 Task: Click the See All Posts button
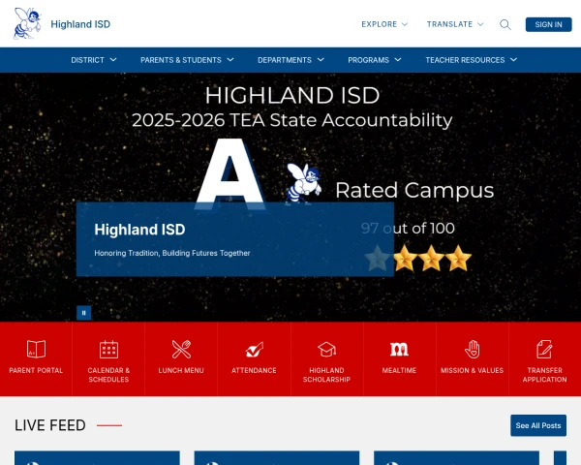tap(538, 425)
